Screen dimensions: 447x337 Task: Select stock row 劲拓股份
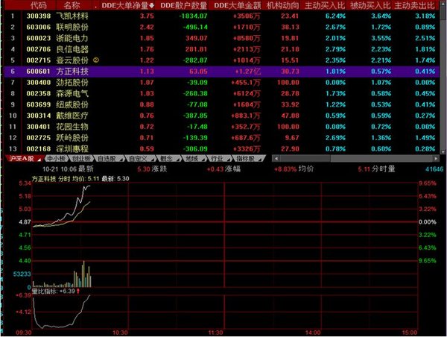222,83
